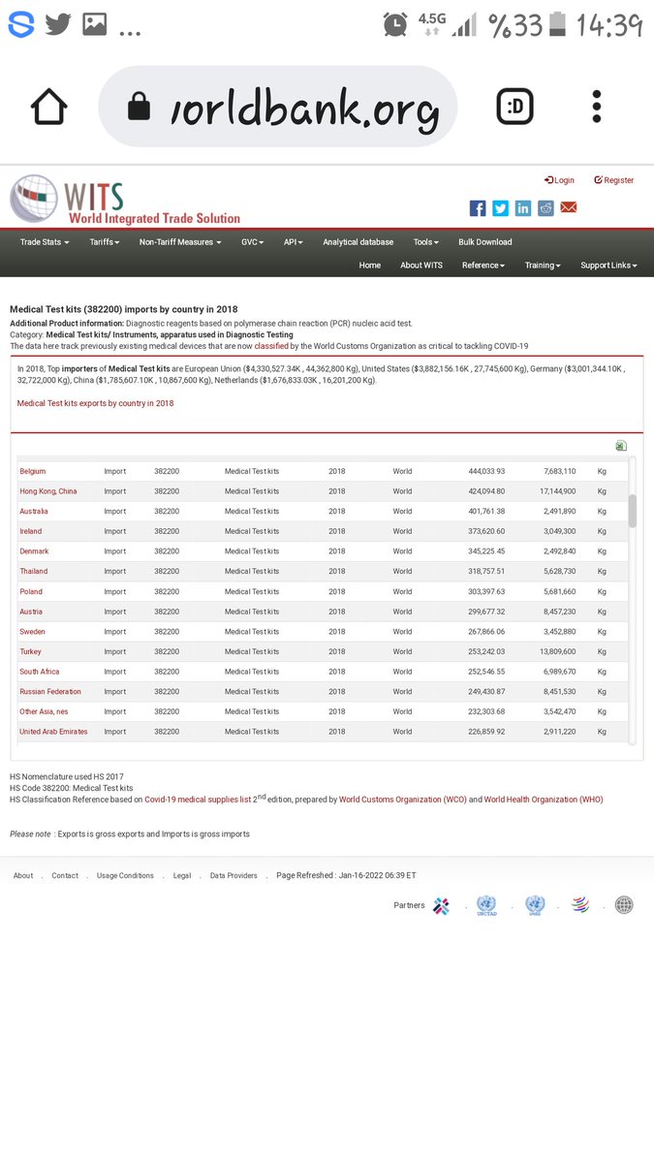
Task: Open the image notification in status bar
Action: tap(94, 24)
